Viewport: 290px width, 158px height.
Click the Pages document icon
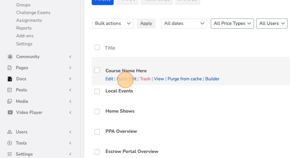click(x=10, y=68)
